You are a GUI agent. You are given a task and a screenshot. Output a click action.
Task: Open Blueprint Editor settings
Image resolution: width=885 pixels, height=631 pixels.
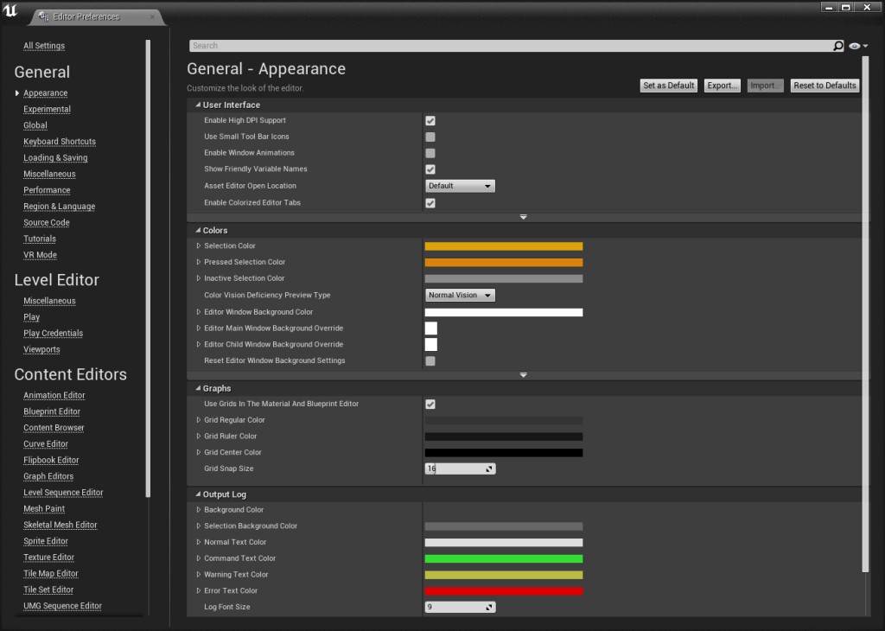pyautogui.click(x=52, y=412)
